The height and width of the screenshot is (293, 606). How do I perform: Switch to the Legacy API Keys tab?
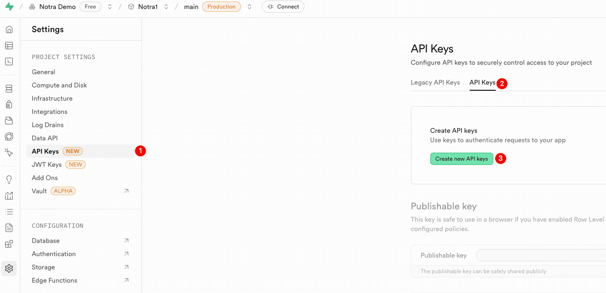coord(435,82)
